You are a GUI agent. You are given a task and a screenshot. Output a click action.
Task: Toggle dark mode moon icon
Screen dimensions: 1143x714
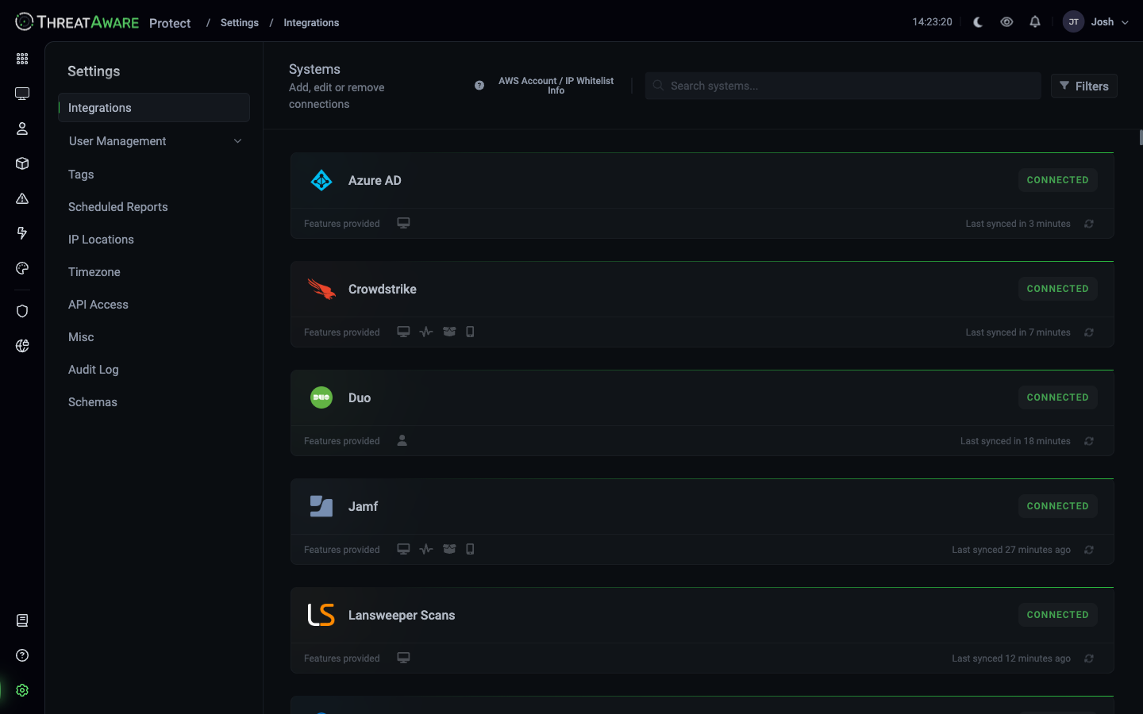click(x=978, y=22)
